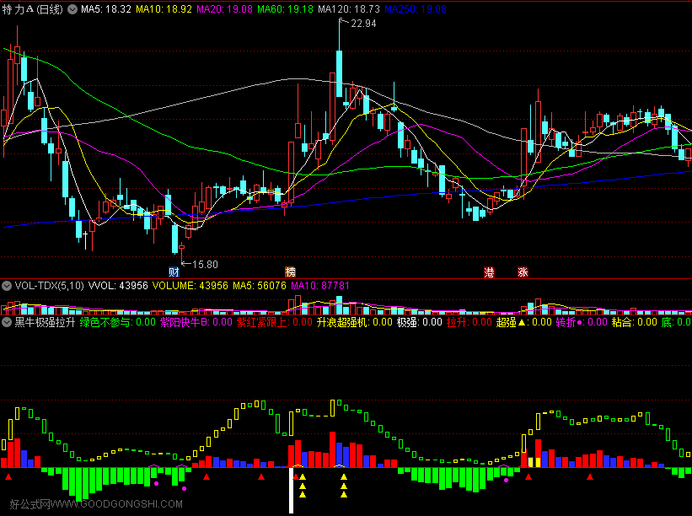Open the VOL-TDX indicator dropdown circle
This screenshot has height=516, width=692.
click(7, 286)
